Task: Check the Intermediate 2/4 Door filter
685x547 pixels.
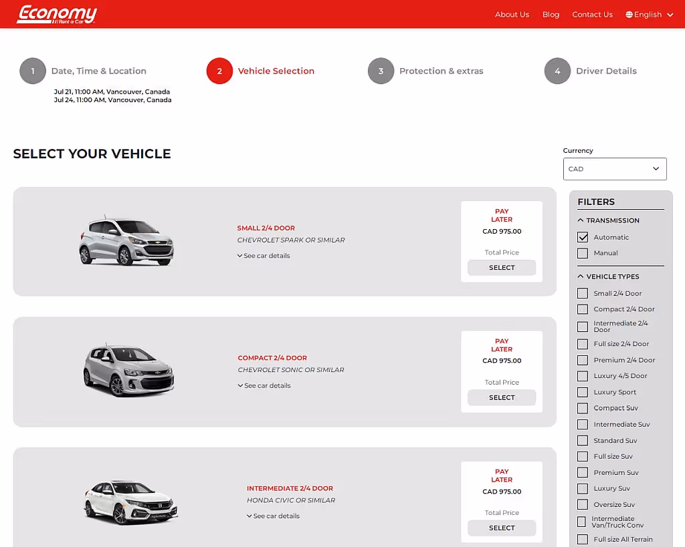Action: [583, 327]
